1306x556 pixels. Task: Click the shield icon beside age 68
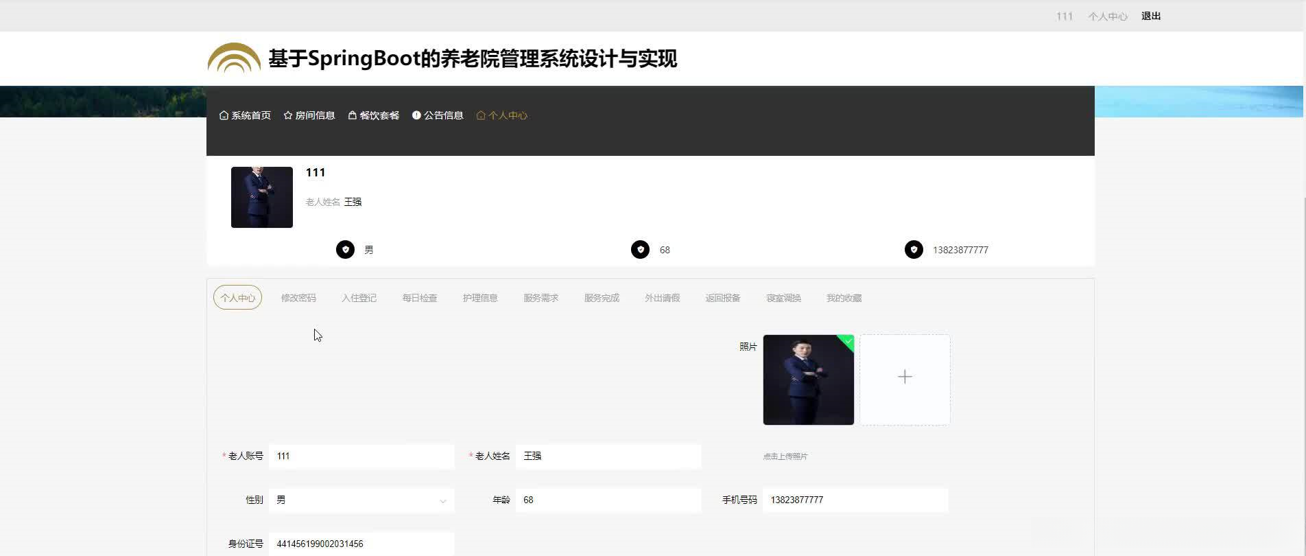click(x=640, y=250)
